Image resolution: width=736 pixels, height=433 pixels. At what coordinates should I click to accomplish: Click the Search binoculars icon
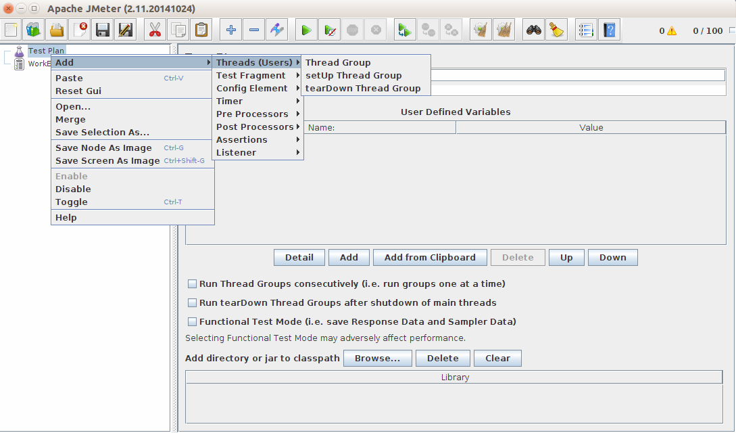pos(533,30)
